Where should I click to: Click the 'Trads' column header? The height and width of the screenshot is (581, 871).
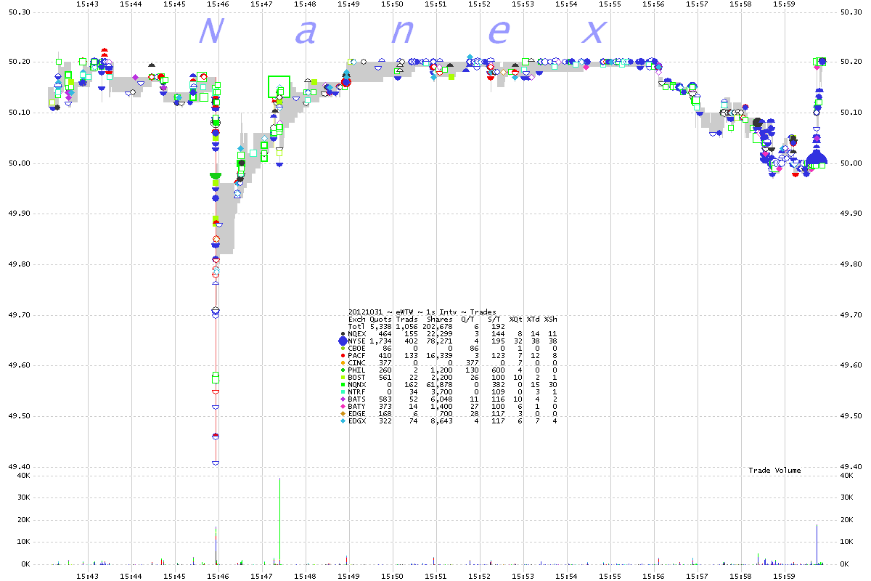(x=406, y=319)
